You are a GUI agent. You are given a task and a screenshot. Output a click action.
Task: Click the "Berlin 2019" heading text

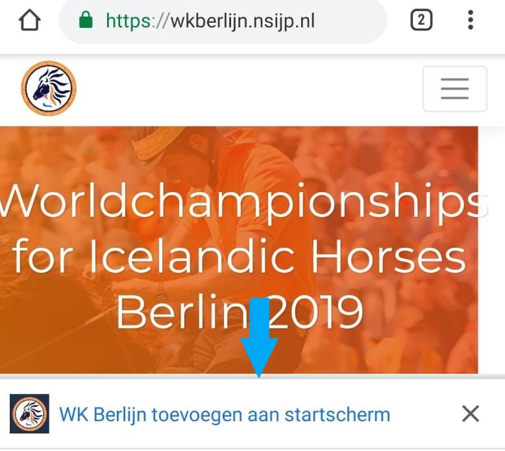pyautogui.click(x=240, y=311)
